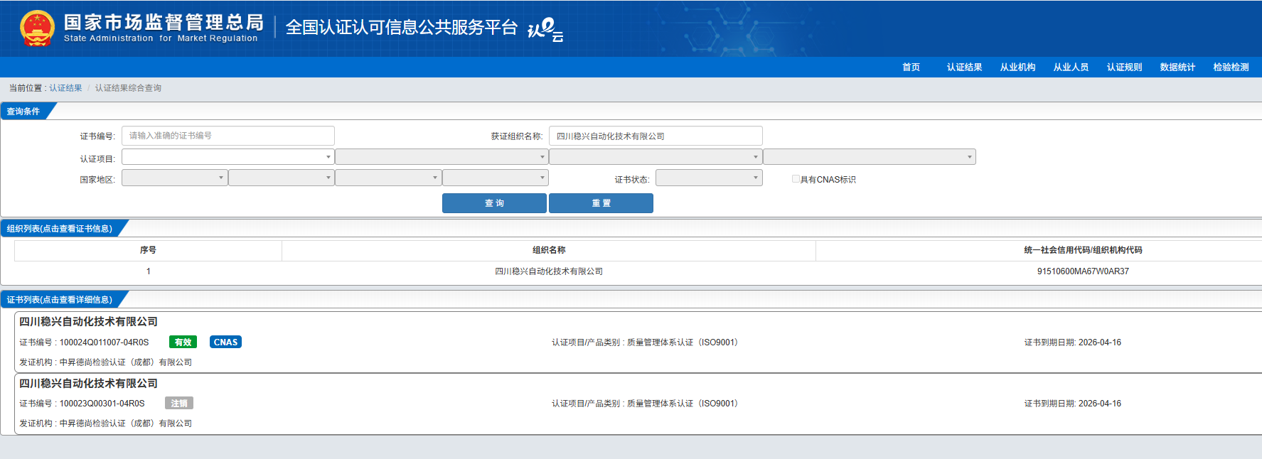1262x459 pixels.
Task: Open the 认证结果 navigation menu
Action: [x=964, y=67]
